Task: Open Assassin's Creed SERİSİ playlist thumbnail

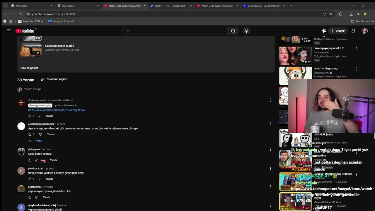Action: 31,50
